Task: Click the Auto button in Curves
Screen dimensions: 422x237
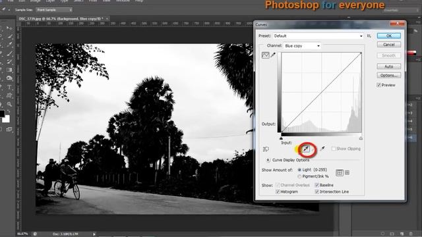Action: 388,66
